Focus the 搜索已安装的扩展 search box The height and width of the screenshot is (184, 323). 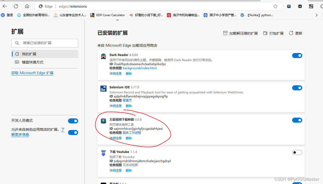[x=45, y=43]
